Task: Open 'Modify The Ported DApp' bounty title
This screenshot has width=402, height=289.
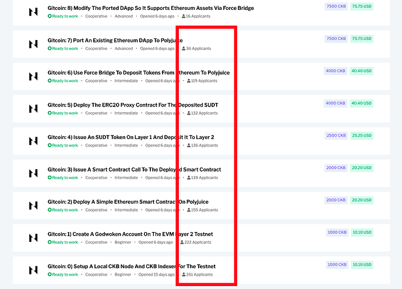Action: 150,8
